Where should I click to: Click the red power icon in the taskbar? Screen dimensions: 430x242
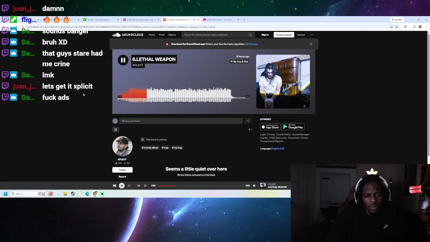point(50,194)
